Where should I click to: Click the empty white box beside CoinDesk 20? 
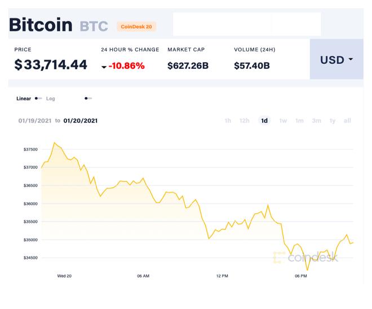pos(246,24)
